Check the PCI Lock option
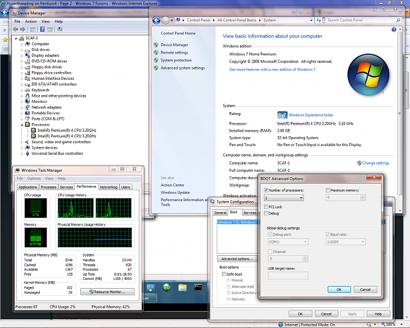The height and width of the screenshot is (328, 410). 266,207
